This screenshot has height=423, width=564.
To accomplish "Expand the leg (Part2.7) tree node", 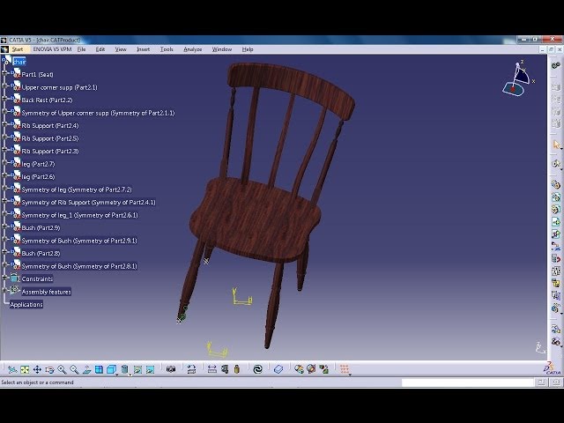I will (x=4, y=162).
